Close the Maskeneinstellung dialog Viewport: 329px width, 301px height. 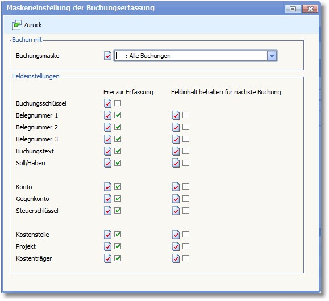point(310,9)
